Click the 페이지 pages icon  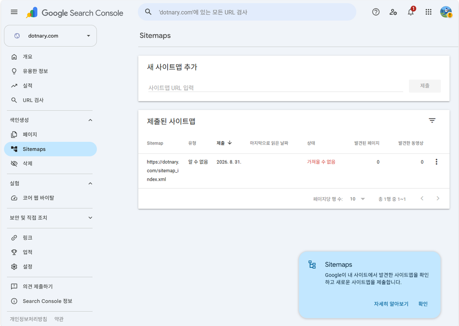coord(14,135)
